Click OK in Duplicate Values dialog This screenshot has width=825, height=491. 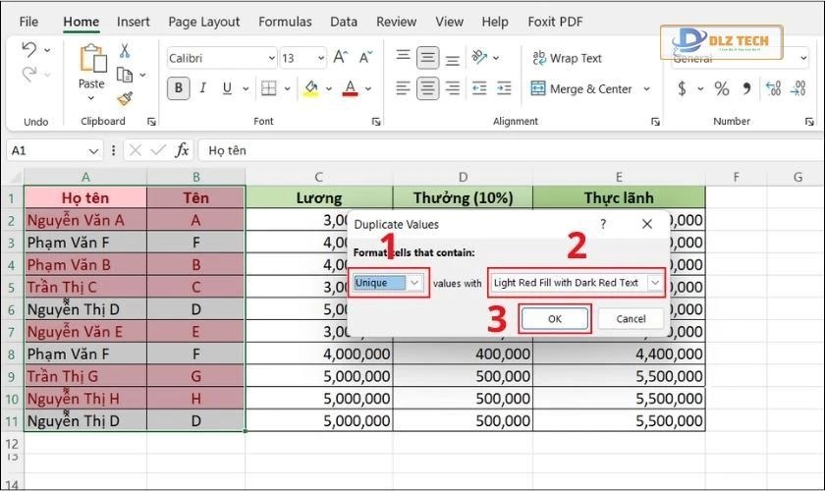pos(555,318)
